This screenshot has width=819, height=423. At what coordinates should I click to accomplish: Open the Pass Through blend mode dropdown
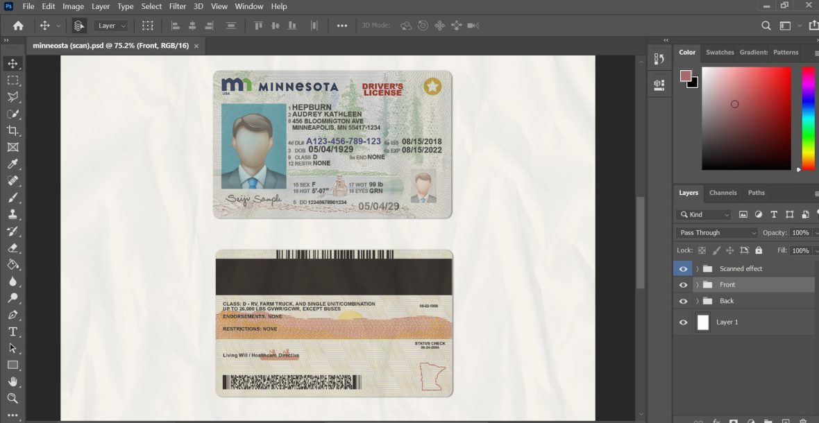pos(715,232)
